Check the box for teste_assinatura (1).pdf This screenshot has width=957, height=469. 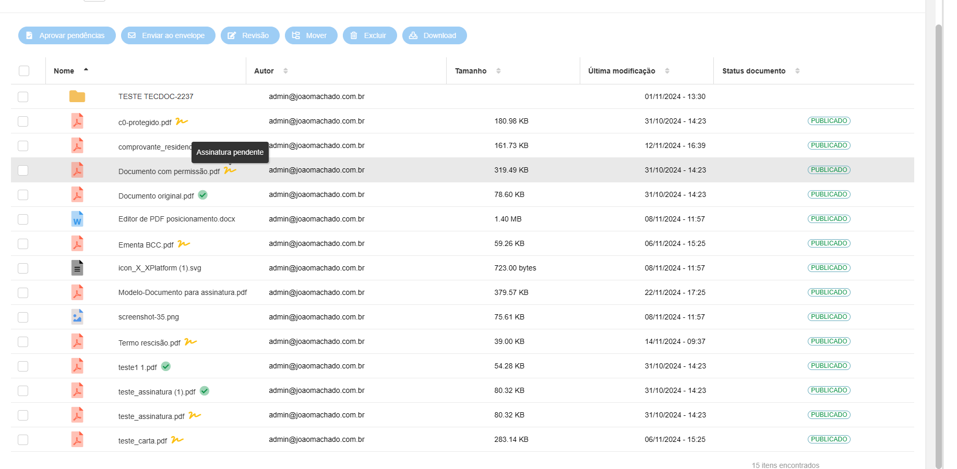pos(23,391)
